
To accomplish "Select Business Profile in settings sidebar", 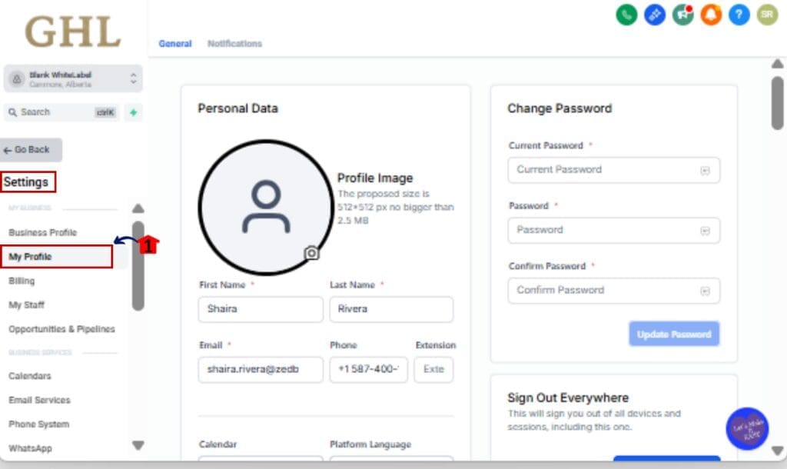I will [x=42, y=232].
